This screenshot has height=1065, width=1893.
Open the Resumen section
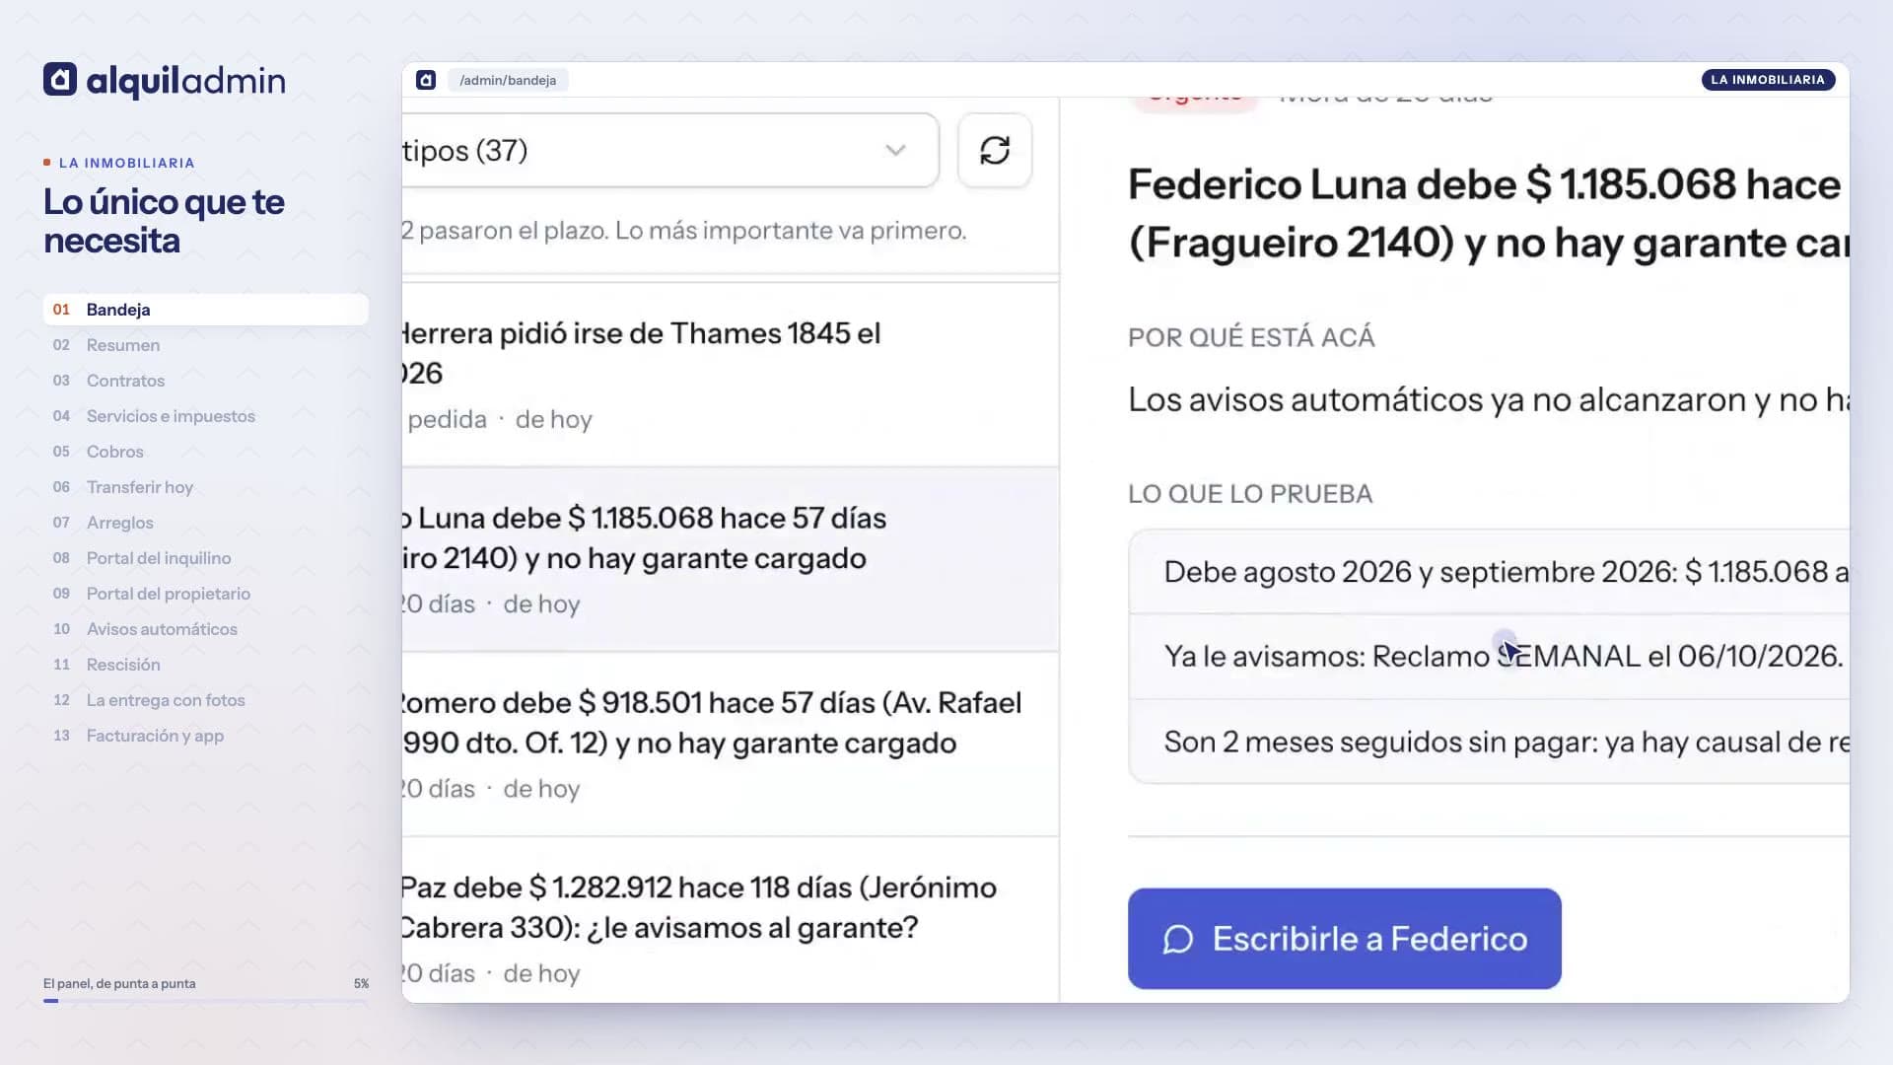pos(206,345)
